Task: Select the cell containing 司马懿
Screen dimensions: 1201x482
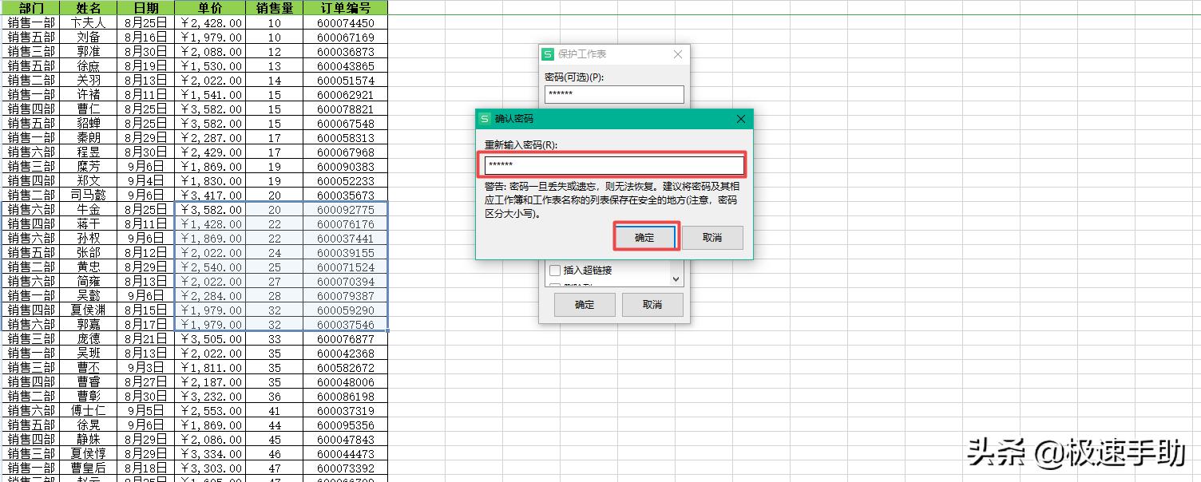Action: pyautogui.click(x=88, y=195)
